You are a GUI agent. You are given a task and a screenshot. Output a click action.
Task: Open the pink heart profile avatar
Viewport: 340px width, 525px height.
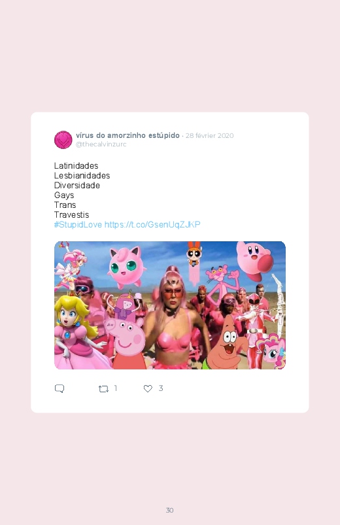(x=63, y=140)
